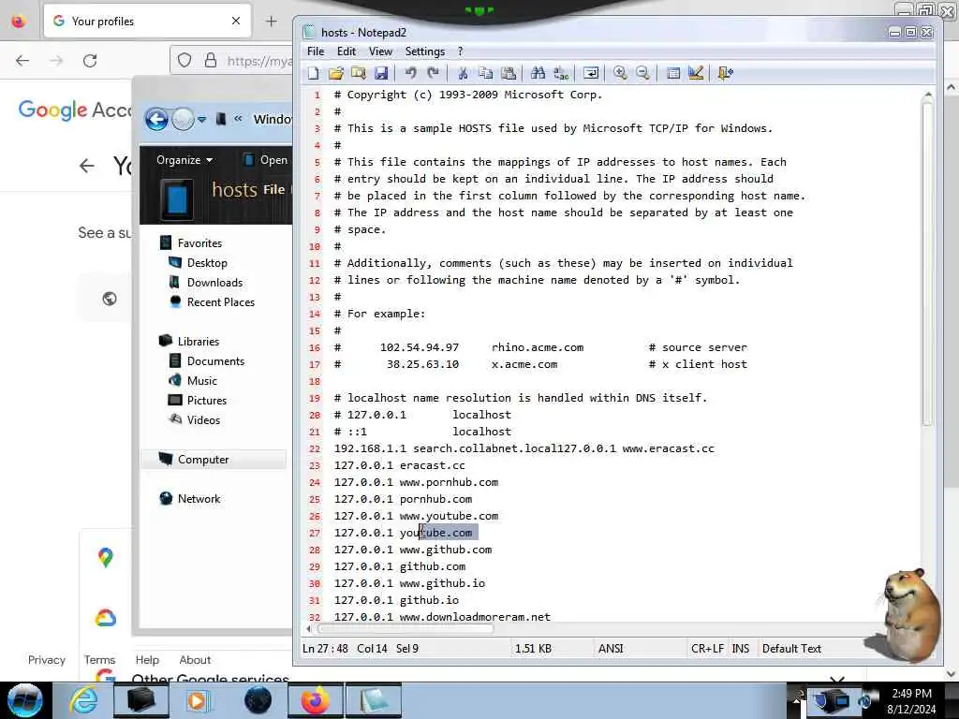The image size is (959, 719).
Task: Open the syntax scheme selection icon
Action: [672, 73]
